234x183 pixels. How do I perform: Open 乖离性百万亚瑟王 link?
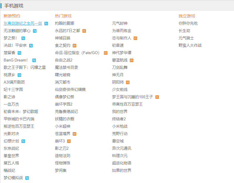coord(127,104)
